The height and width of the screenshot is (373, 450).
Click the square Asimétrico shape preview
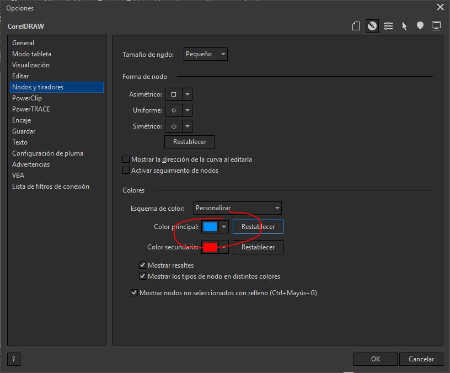(x=174, y=94)
